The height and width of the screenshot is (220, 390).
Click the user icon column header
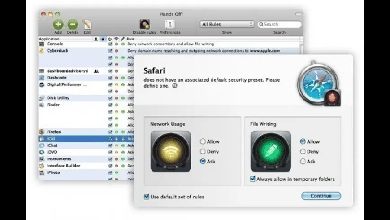(96, 39)
